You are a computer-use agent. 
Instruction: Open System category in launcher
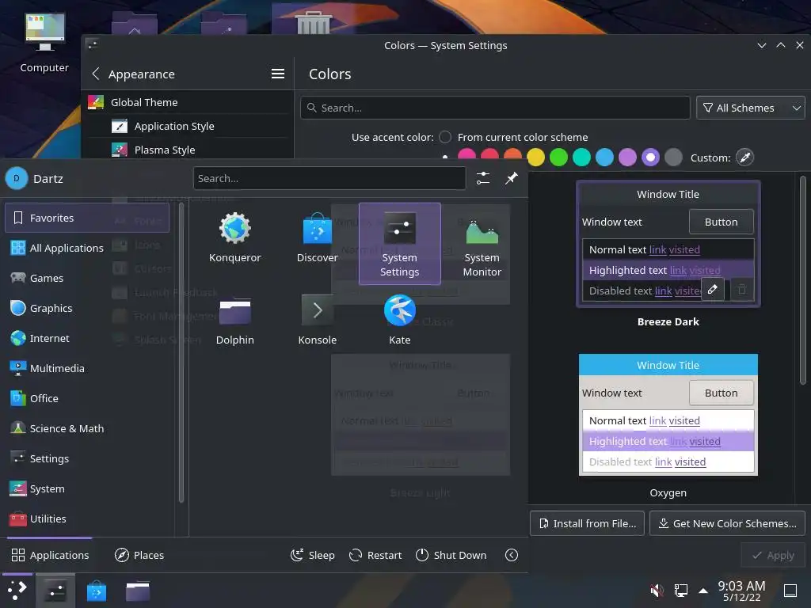(x=87, y=488)
